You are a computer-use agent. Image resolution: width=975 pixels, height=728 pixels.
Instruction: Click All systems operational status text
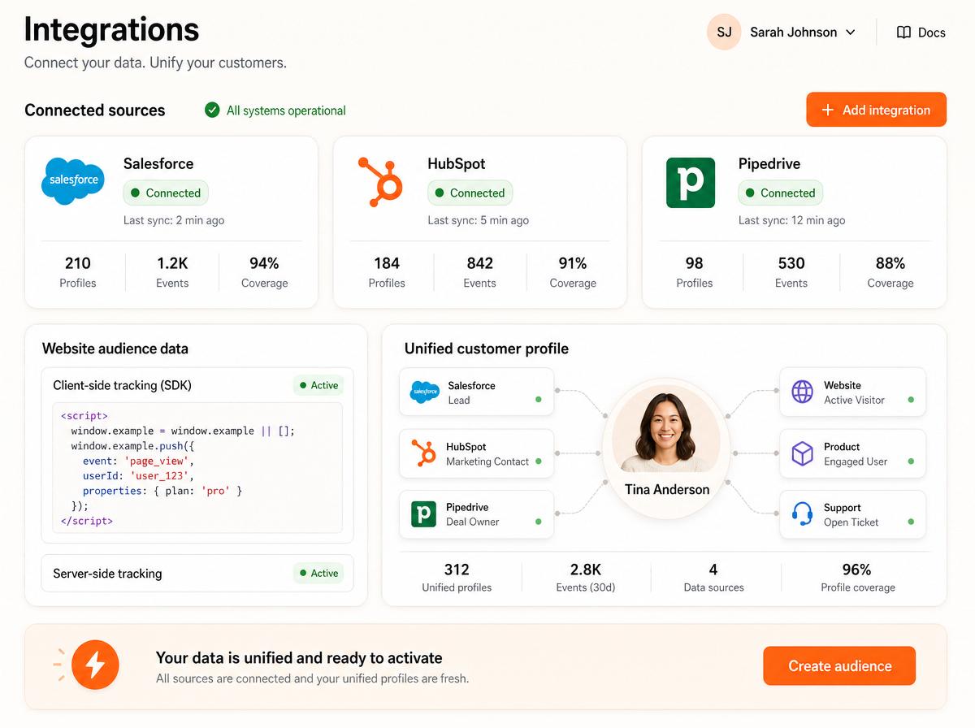click(286, 110)
